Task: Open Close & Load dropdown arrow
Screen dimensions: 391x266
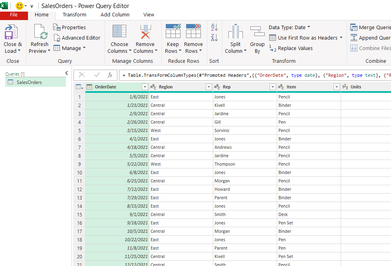Action: coord(19,51)
